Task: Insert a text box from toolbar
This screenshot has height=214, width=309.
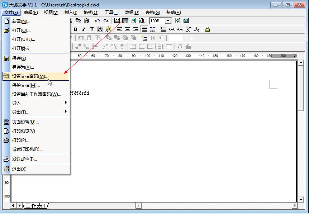Action: (117, 21)
